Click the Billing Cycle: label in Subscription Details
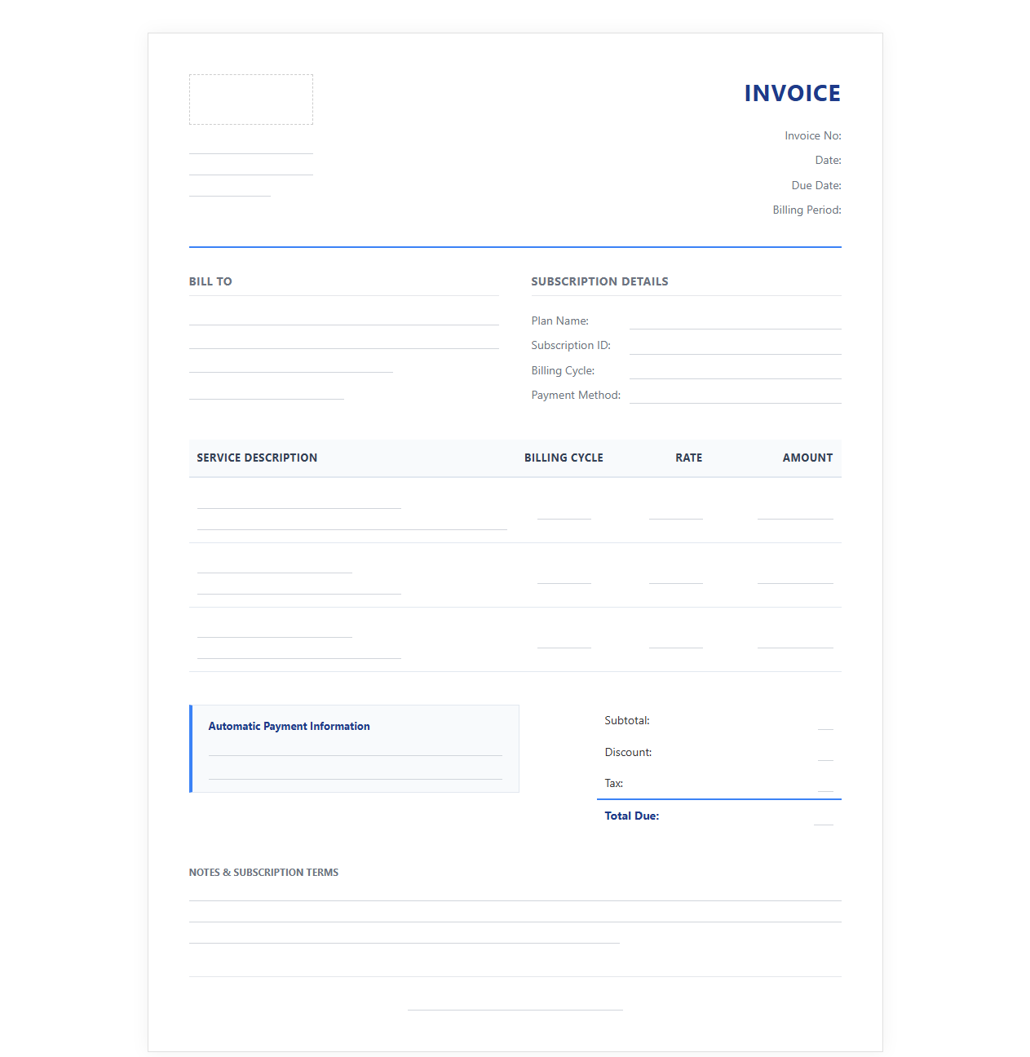The width and height of the screenshot is (1030, 1057). click(563, 371)
